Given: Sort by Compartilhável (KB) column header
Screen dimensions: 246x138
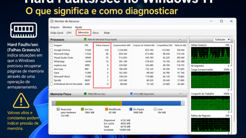Looking at the screenshot, I should (164, 45).
